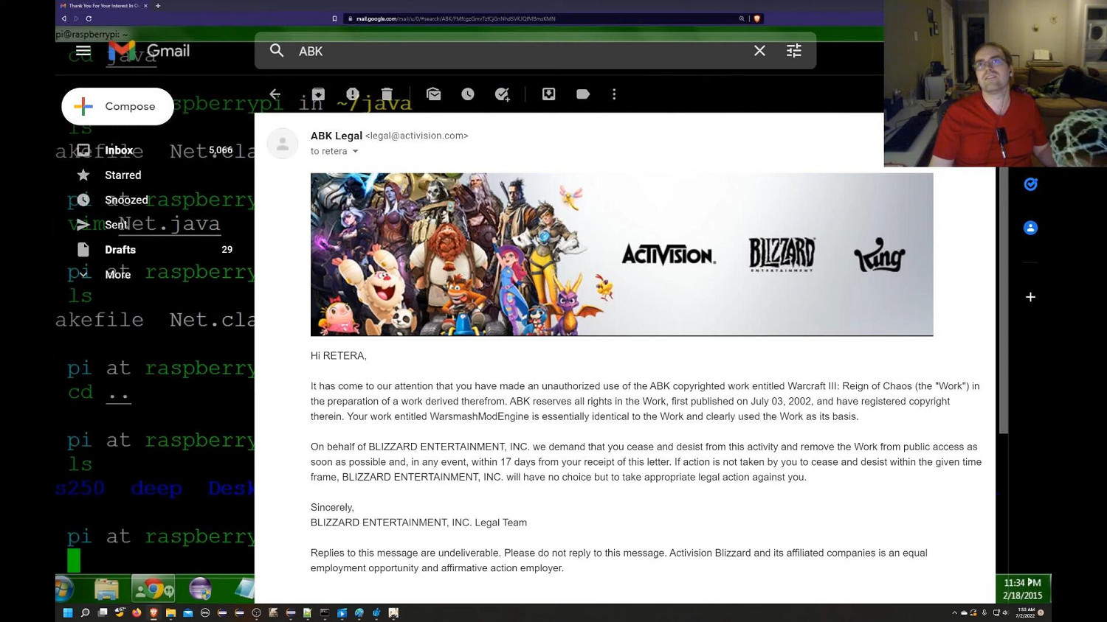Screen dimensions: 1107x622
Task: Show search options filter icon
Action: point(793,51)
